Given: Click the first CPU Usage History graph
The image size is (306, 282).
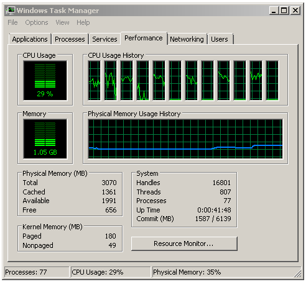Looking at the screenshot, I should tap(94, 81).
